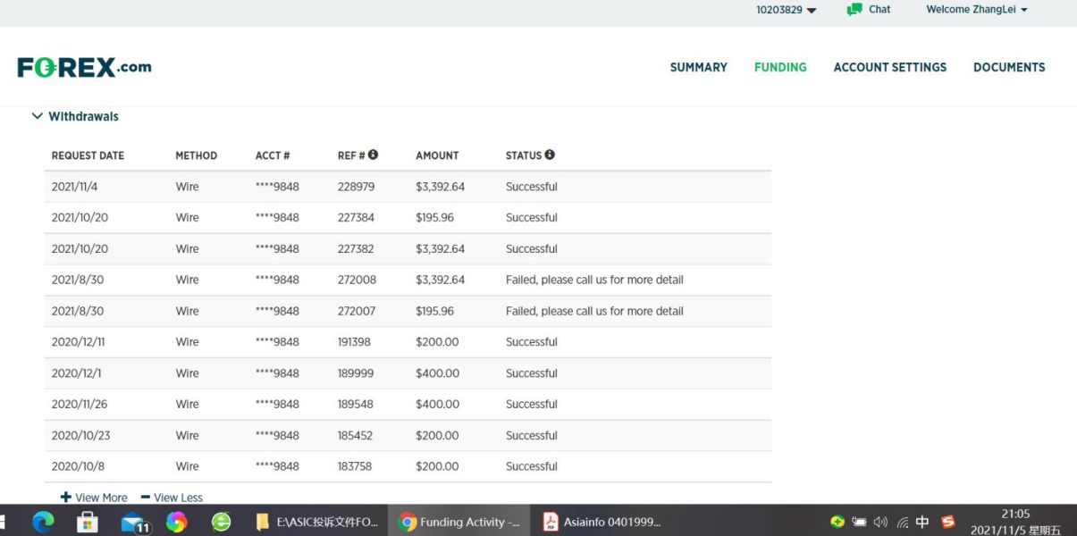Click the volume icon in system tray
This screenshot has height=536, width=1077.
click(x=880, y=522)
